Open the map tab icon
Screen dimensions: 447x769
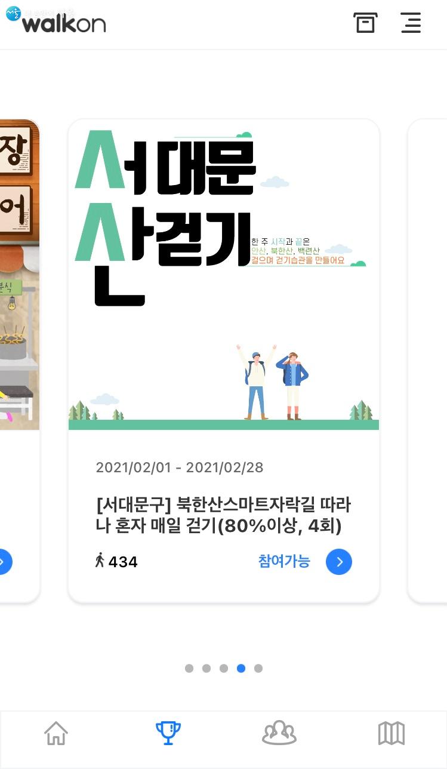(x=391, y=733)
